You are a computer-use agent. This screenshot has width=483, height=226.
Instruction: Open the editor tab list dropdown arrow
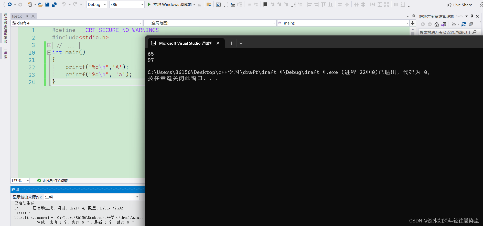click(x=408, y=16)
